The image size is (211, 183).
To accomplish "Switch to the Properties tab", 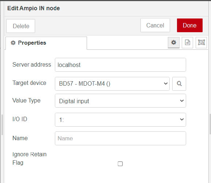I will pos(46,43).
